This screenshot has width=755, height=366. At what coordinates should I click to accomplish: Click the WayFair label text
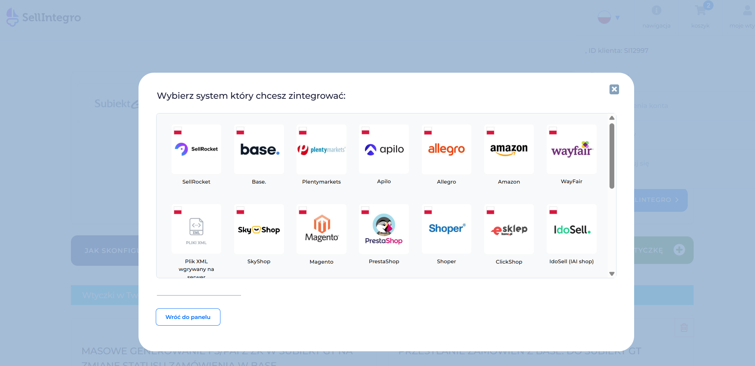(x=572, y=181)
